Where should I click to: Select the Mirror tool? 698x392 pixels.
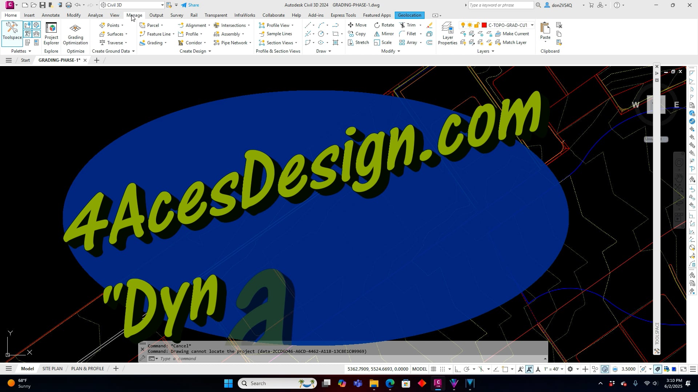(x=384, y=34)
